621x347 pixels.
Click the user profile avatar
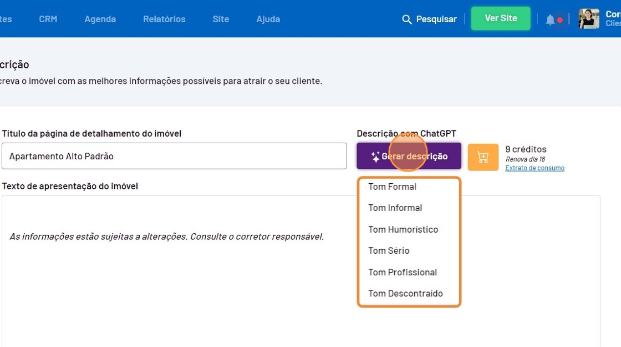pos(588,19)
